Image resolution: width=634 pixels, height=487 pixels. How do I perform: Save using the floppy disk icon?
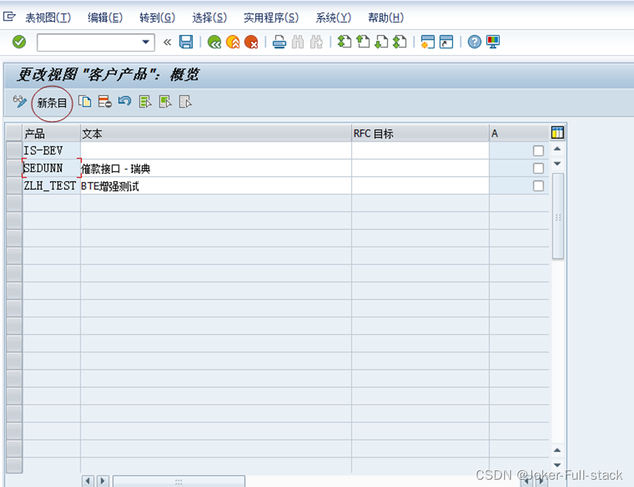tap(186, 42)
